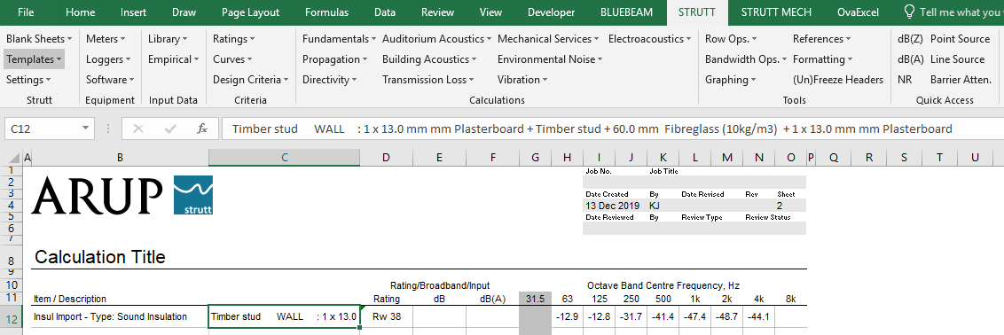This screenshot has width=1004, height=335.
Task: Expand Bandwidth Ops. menu
Action: coord(746,59)
